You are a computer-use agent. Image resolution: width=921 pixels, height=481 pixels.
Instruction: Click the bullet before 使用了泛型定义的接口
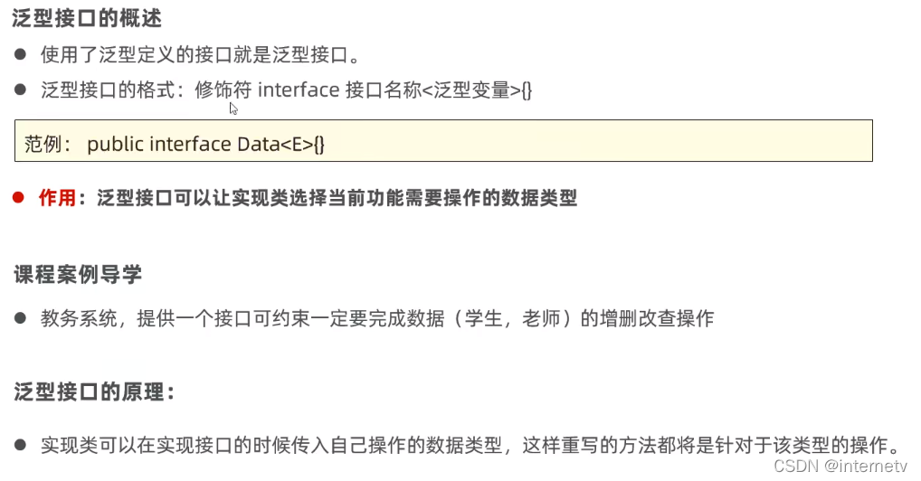[x=21, y=54]
